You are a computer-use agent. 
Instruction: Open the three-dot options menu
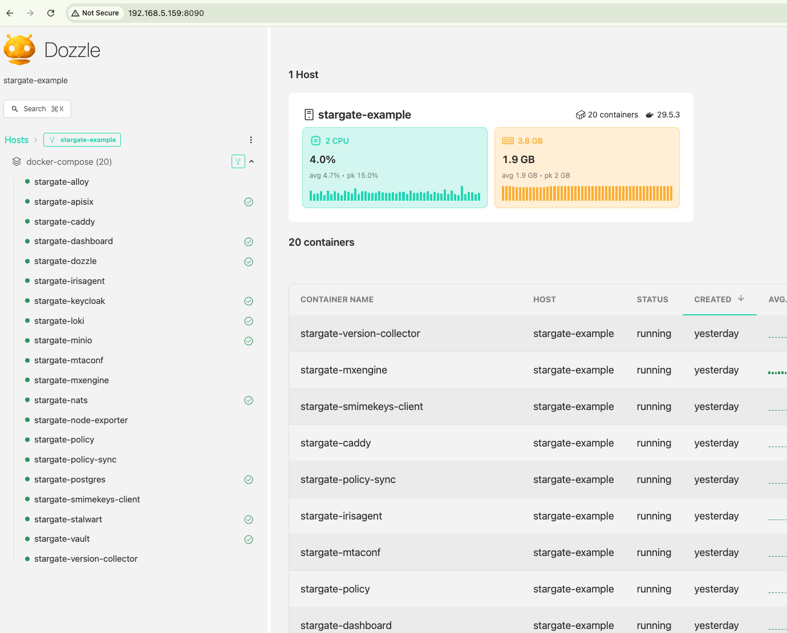point(251,140)
